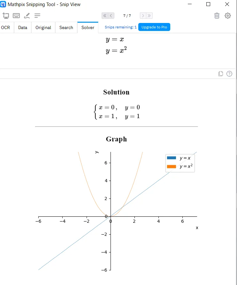Screen dimensions: 237x285
Task: Click the blue y = x legend swatch
Action: coord(172,158)
